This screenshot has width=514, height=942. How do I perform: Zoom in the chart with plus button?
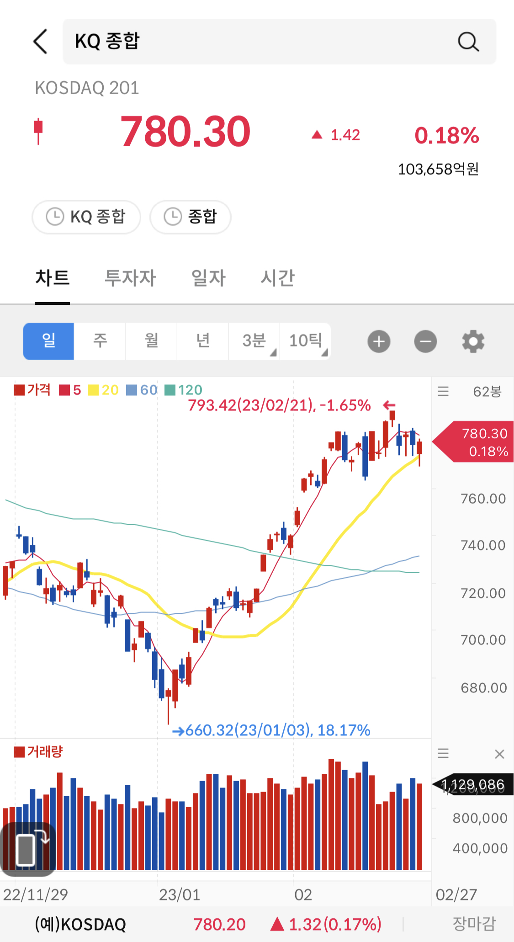(379, 341)
